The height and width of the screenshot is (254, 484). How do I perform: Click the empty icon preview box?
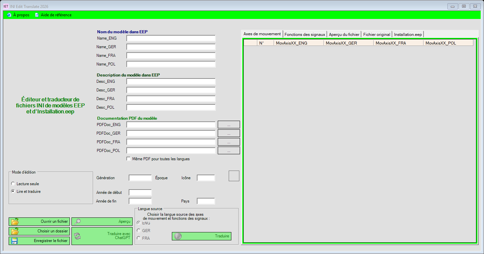(x=234, y=176)
